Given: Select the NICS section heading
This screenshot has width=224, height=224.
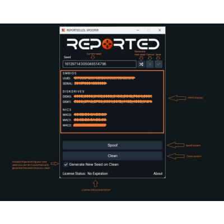Looking at the screenshot, I should (x=67, y=110).
